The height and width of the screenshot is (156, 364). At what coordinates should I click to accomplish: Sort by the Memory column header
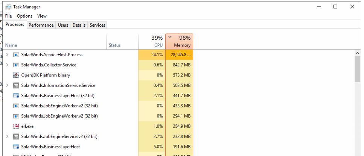[x=179, y=42]
